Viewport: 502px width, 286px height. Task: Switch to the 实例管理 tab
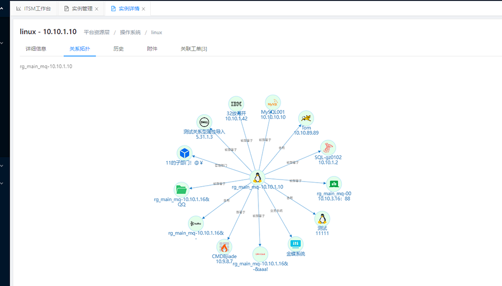pyautogui.click(x=82, y=9)
